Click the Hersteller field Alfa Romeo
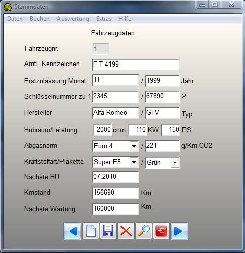Viewport: 245px width, 253px height. (x=115, y=113)
